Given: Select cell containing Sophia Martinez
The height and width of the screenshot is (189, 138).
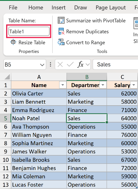Looking at the screenshot, I should (x=39, y=143).
